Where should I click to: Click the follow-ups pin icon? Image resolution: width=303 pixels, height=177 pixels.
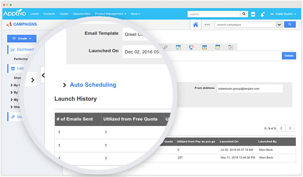click(x=166, y=47)
